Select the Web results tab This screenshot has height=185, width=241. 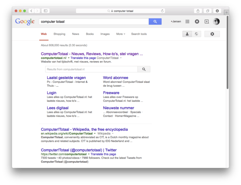[44, 34]
